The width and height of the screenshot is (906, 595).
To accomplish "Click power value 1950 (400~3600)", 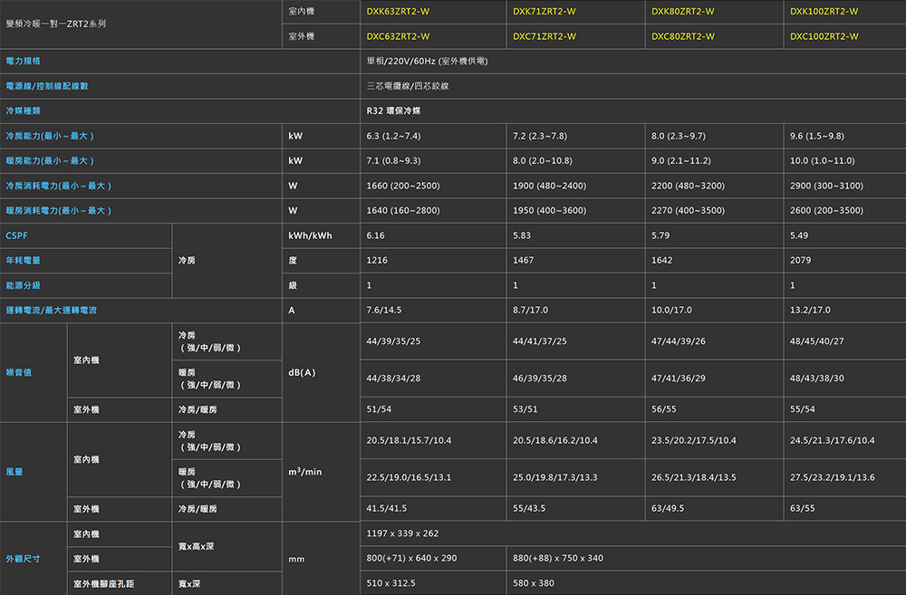I will (x=549, y=211).
